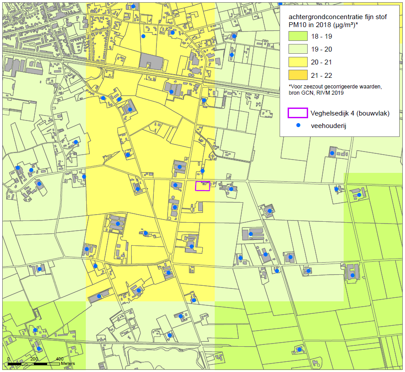Screen dimensions: 405x372
Task: Click the purple bouwvlak outline on the map
Action: coord(203,186)
